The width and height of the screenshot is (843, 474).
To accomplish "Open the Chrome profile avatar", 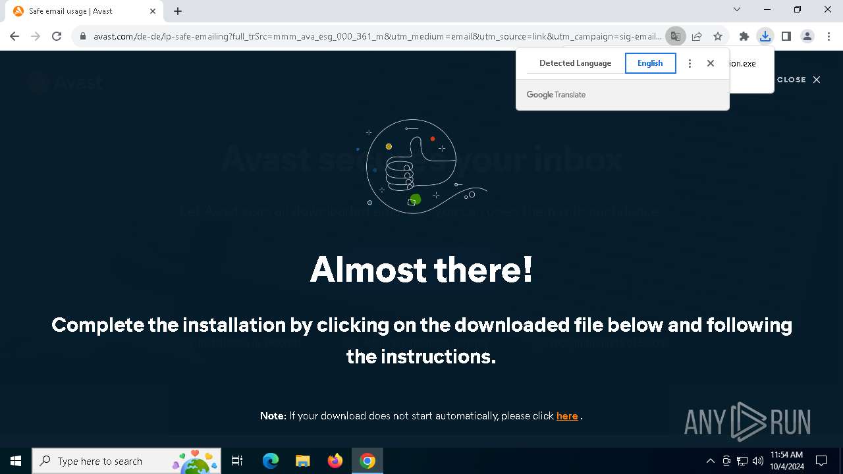I will pos(807,36).
